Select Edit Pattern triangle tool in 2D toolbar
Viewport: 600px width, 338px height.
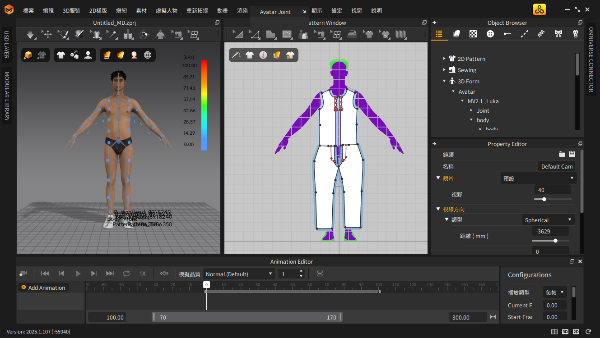click(x=237, y=34)
